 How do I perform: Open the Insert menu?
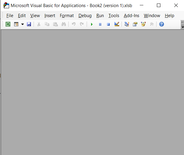click(x=50, y=16)
